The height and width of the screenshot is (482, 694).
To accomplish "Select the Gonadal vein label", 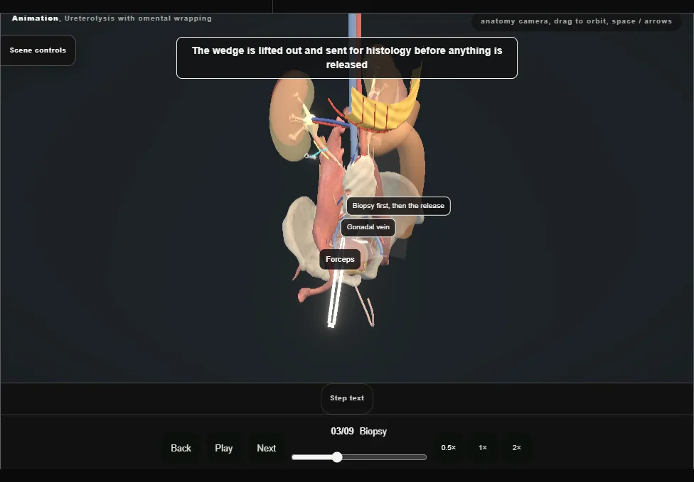I will [368, 227].
